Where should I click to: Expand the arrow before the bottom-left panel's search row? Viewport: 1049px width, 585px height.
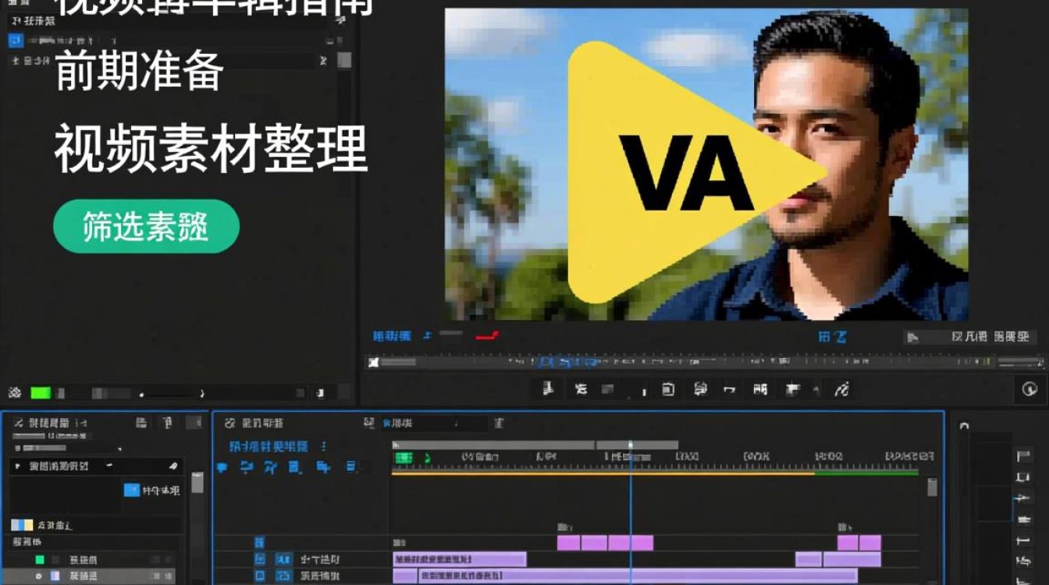coord(17,466)
